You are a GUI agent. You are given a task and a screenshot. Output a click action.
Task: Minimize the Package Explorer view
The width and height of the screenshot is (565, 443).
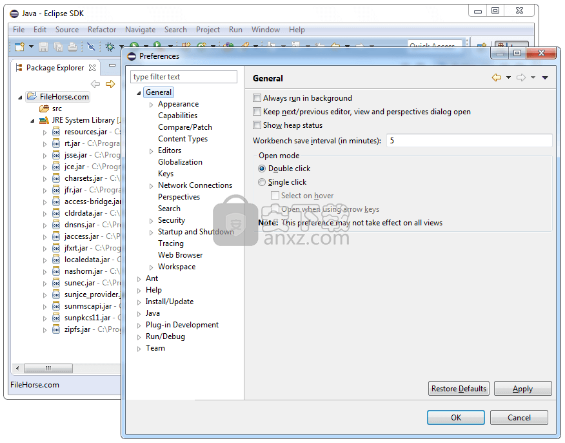click(x=112, y=65)
